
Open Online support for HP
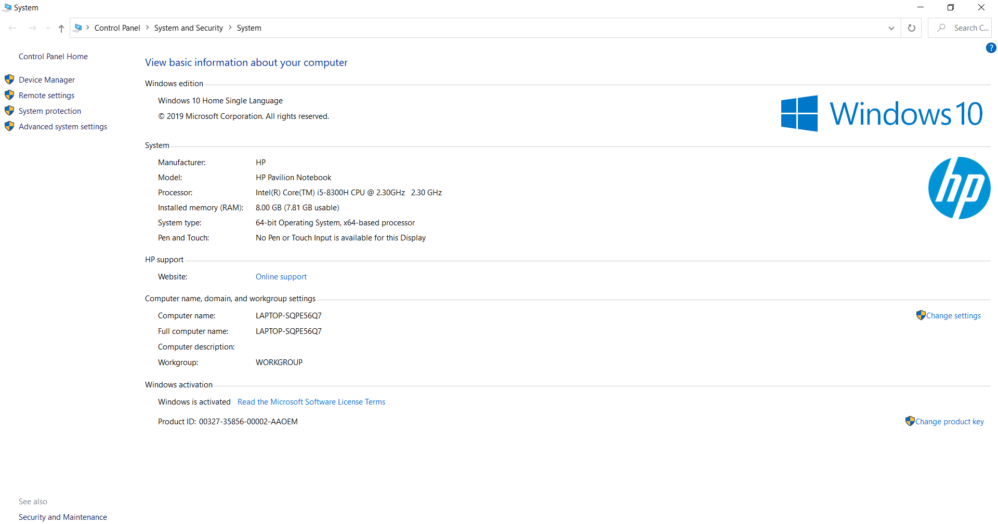click(281, 276)
